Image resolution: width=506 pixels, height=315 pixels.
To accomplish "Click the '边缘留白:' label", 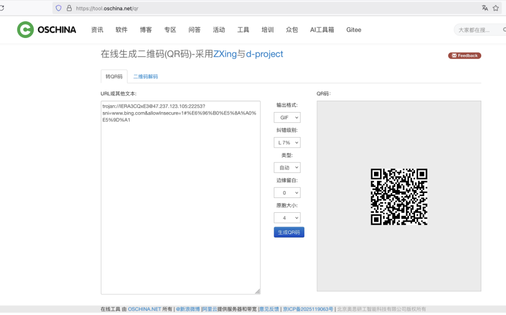I will [287, 180].
